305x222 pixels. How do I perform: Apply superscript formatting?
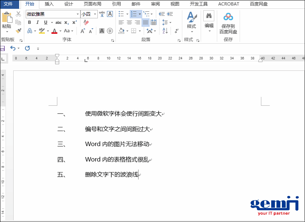(75, 22)
